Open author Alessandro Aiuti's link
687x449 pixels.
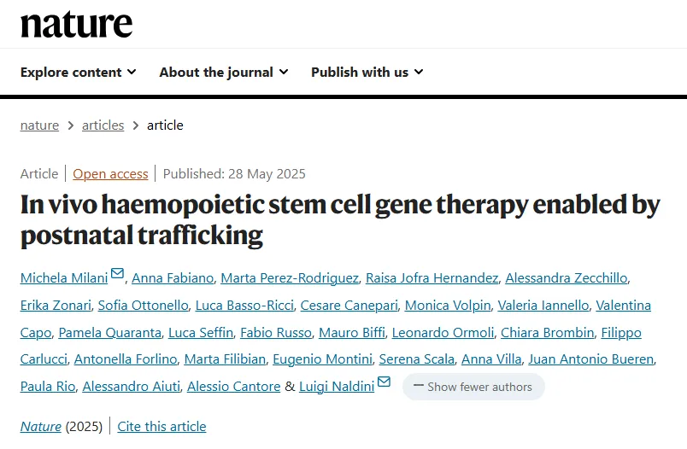(x=132, y=387)
